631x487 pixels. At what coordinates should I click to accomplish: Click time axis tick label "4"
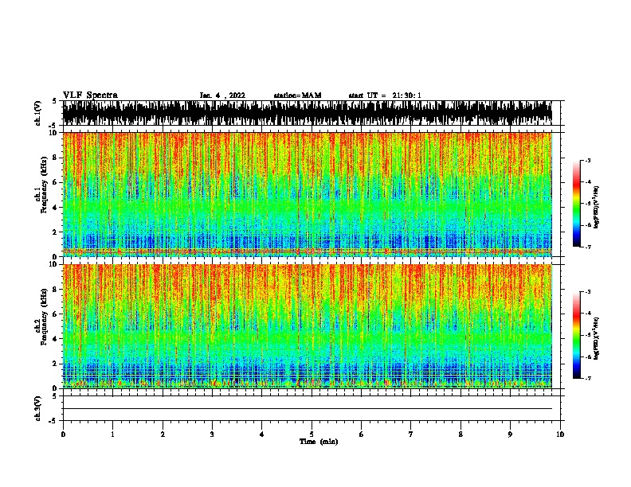(262, 434)
